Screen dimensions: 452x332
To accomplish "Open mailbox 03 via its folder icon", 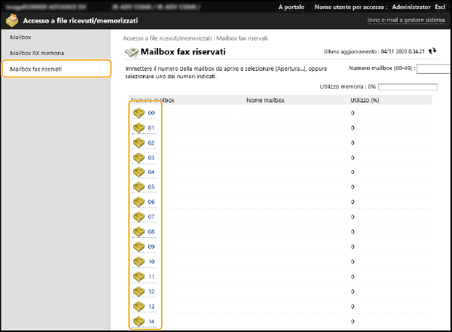I will point(139,157).
